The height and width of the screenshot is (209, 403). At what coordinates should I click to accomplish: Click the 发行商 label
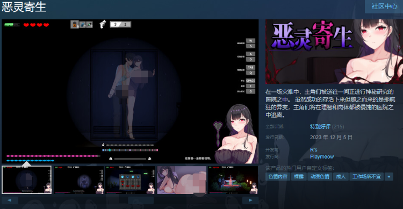[x=272, y=156]
